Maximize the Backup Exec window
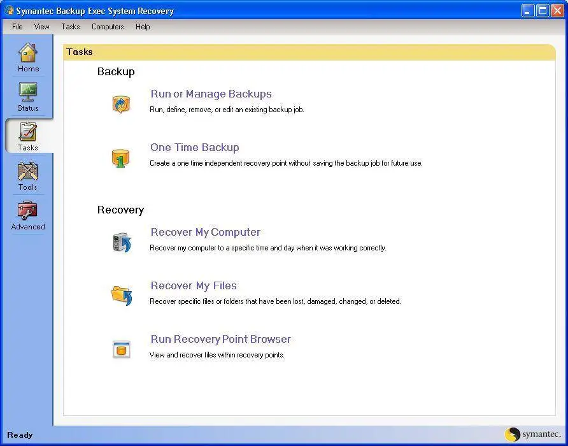This screenshot has width=568, height=446. pyautogui.click(x=543, y=11)
